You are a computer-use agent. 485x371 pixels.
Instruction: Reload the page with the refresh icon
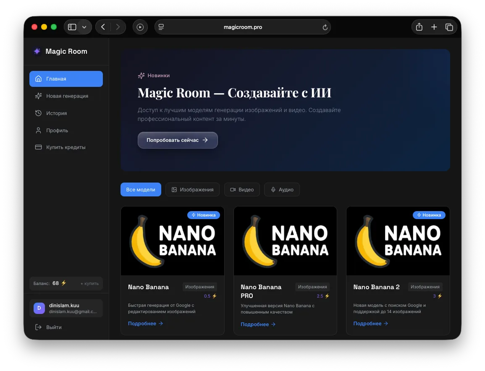[325, 27]
